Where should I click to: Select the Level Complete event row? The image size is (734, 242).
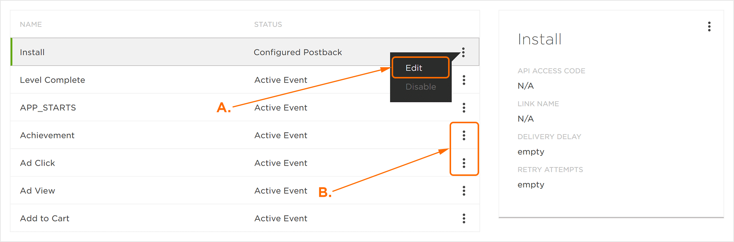point(52,80)
